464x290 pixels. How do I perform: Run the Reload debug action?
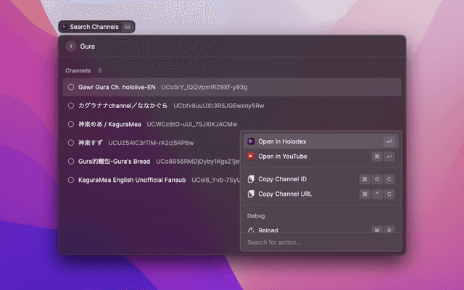pos(270,230)
